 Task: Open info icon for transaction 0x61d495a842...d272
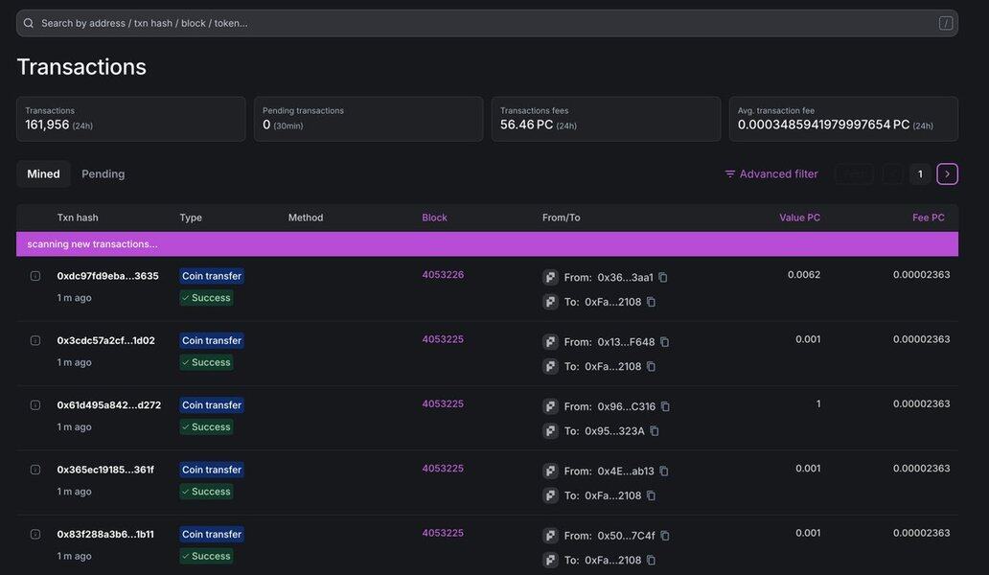pyautogui.click(x=35, y=405)
